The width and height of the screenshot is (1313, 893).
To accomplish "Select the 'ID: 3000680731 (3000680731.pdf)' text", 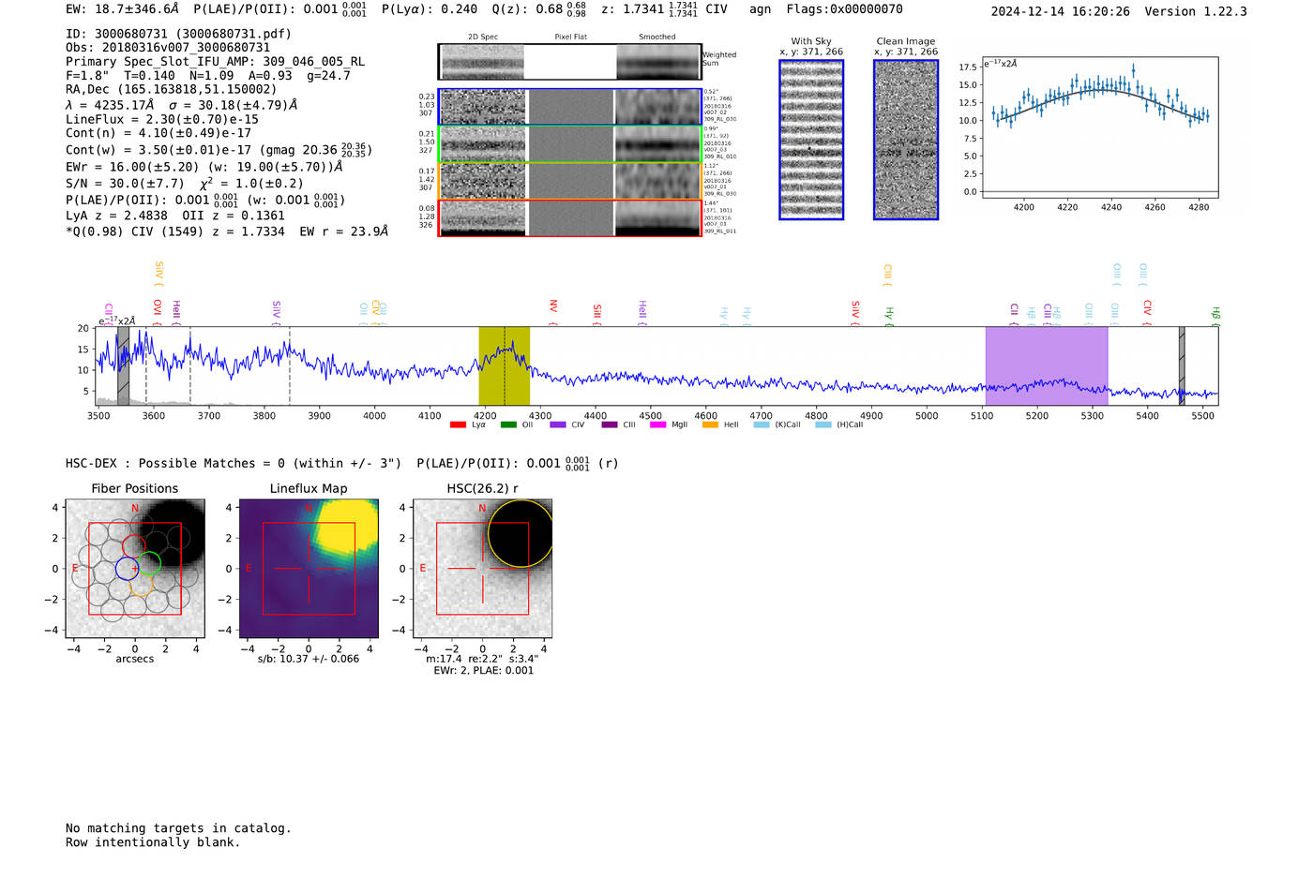I will [178, 34].
